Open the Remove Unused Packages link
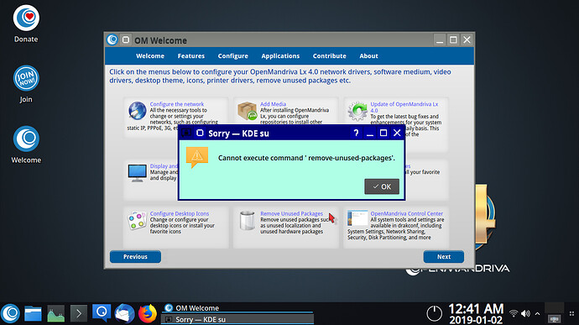Viewport: 579px width, 325px height. tap(291, 213)
